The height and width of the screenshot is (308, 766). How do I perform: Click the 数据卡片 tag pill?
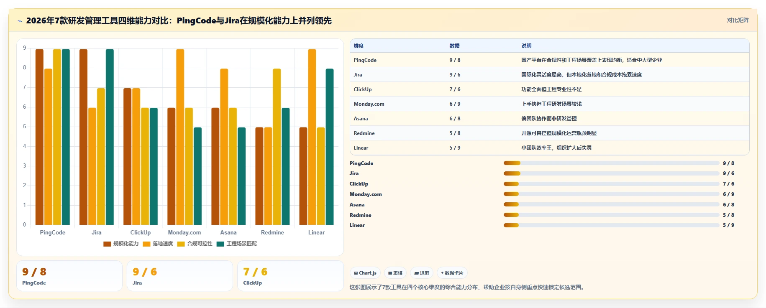click(x=452, y=273)
